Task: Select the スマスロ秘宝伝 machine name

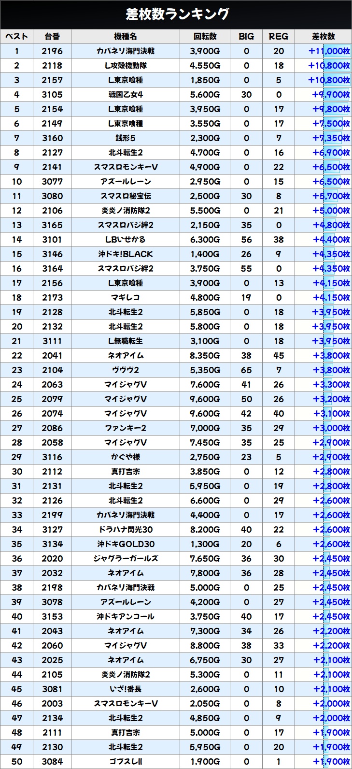Action: (x=126, y=196)
